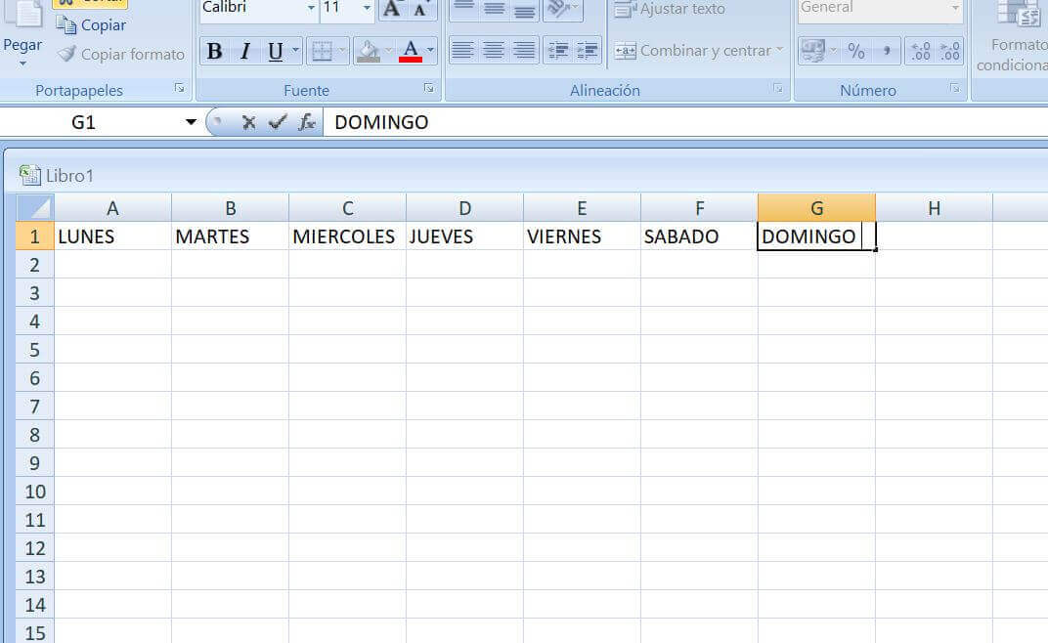Viewport: 1048px width, 643px height.
Task: Click Combinar y centrar button
Action: click(692, 51)
